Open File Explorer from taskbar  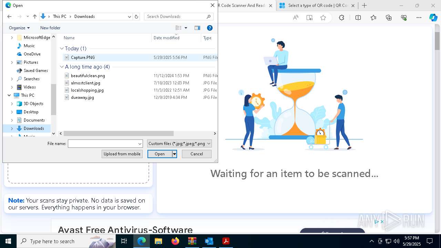click(158, 241)
